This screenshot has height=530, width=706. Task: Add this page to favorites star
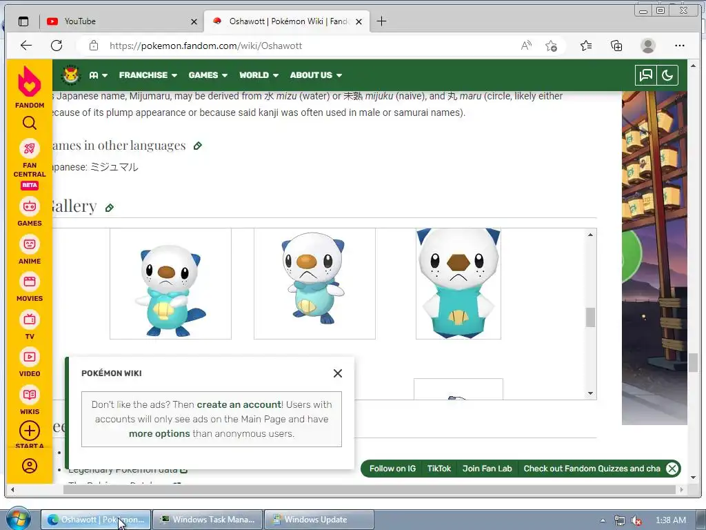coord(551,46)
